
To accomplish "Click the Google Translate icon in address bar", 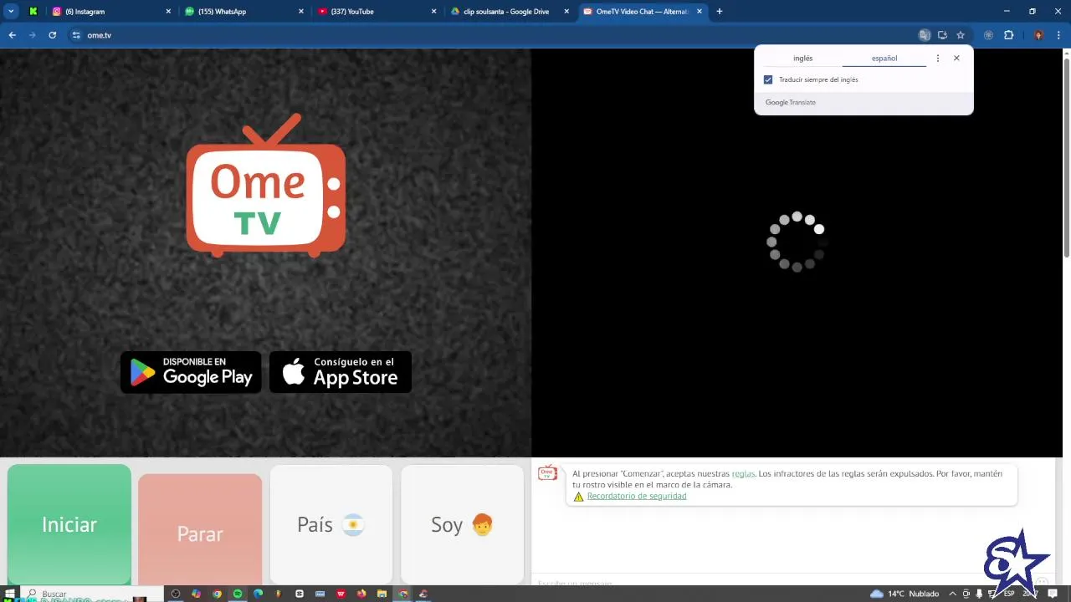I will [x=925, y=35].
